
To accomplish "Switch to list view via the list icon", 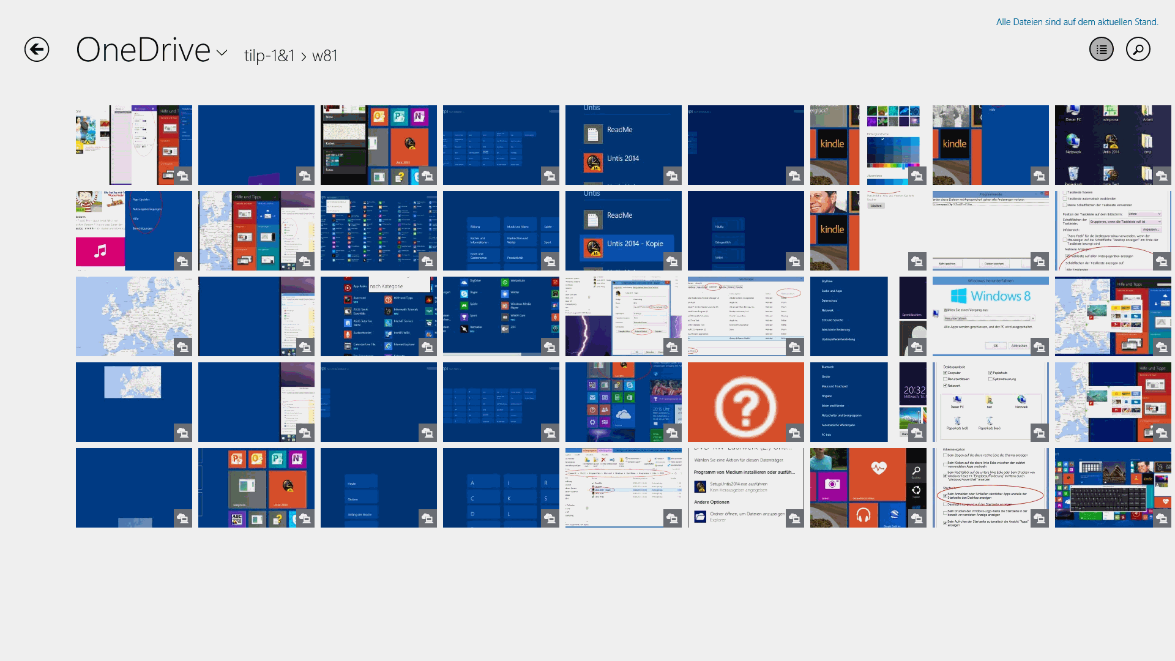I will [x=1102, y=50].
